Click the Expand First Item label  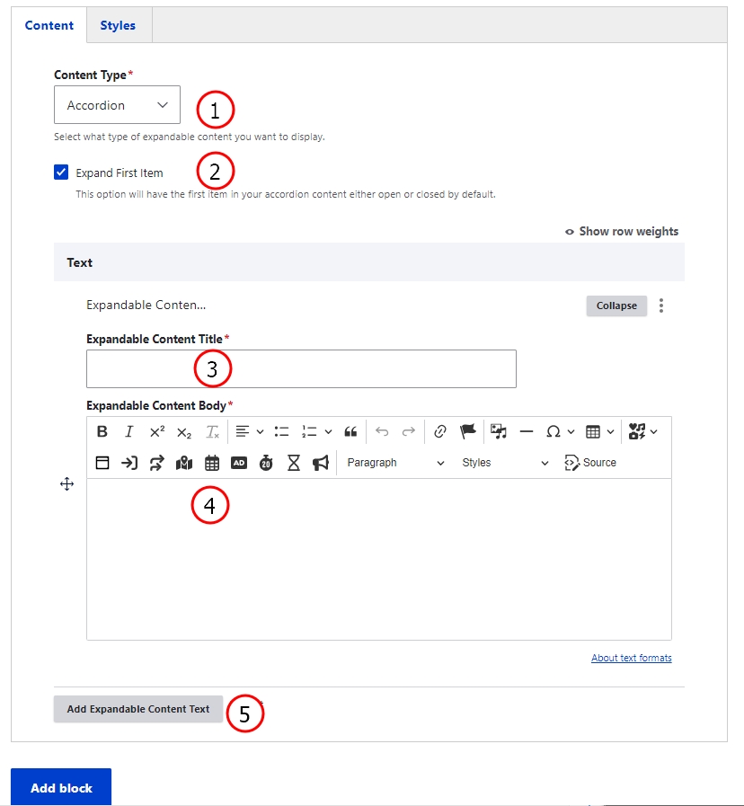(120, 173)
